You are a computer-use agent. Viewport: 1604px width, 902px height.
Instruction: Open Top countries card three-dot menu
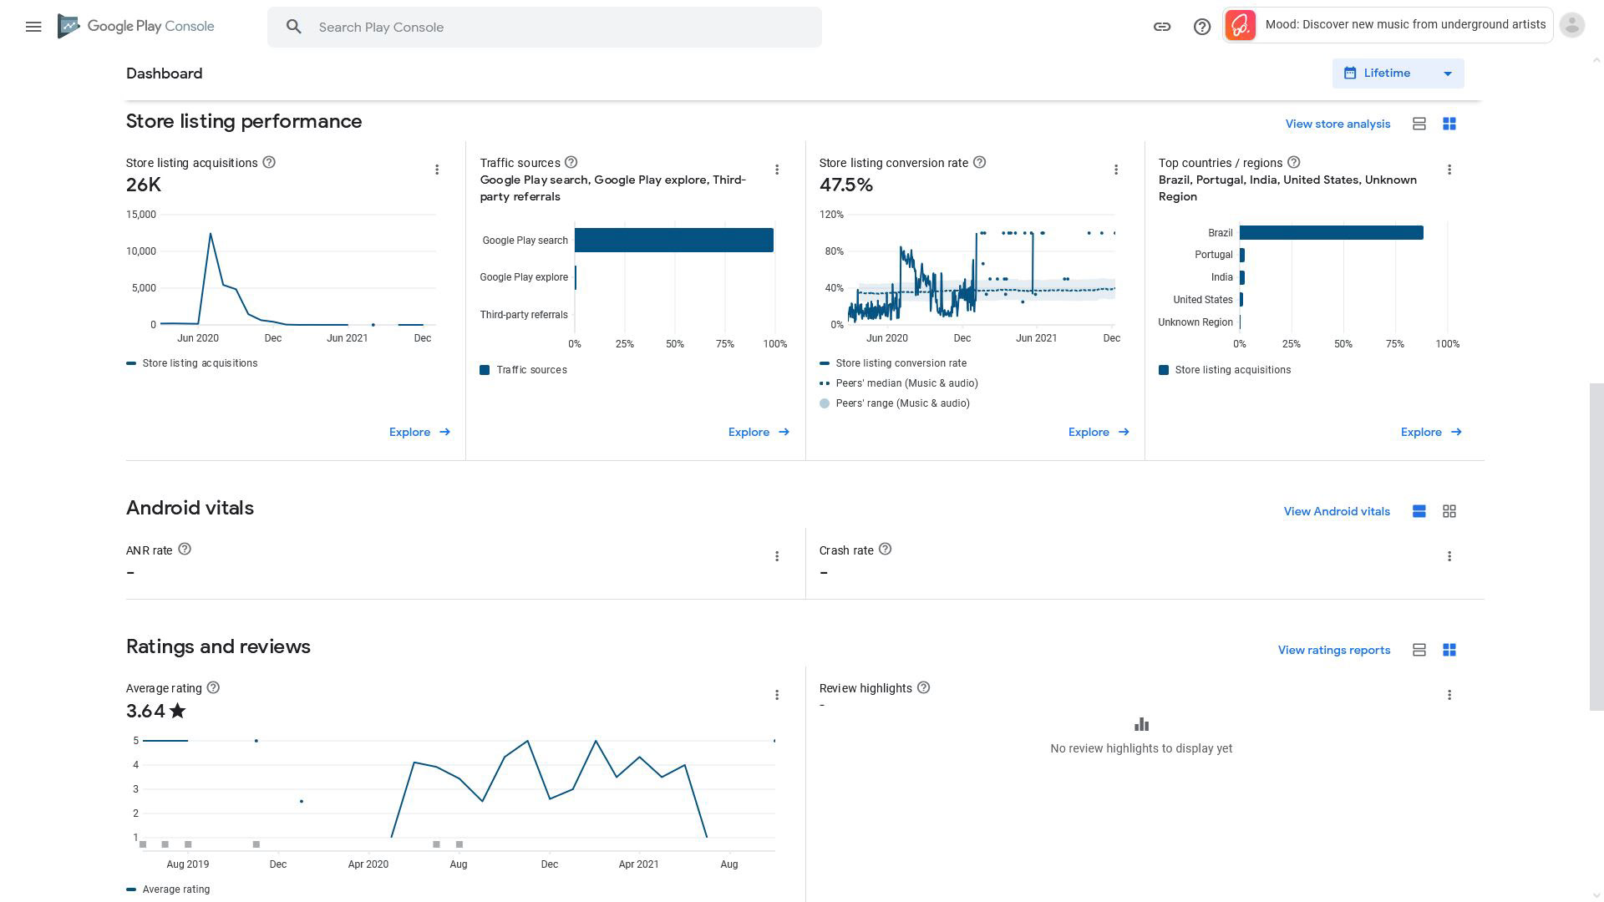[1449, 170]
